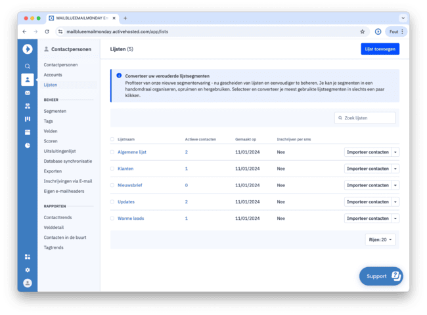427x315 pixels.
Task: Open the Support chat button
Action: pyautogui.click(x=381, y=276)
